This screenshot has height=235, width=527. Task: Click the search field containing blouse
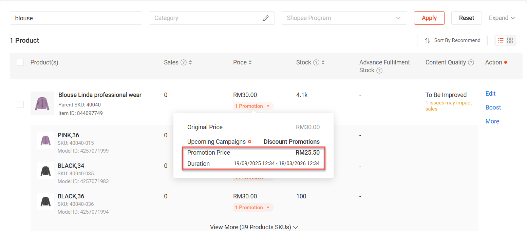click(x=76, y=18)
